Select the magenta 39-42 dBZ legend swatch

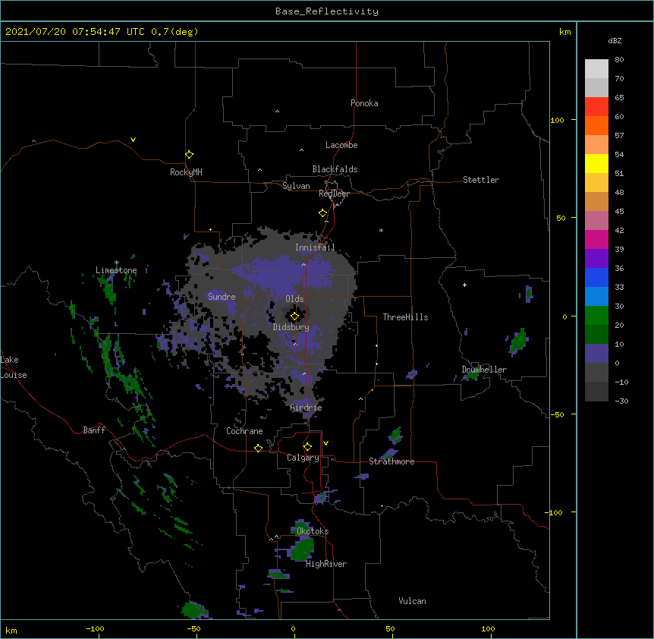(596, 239)
